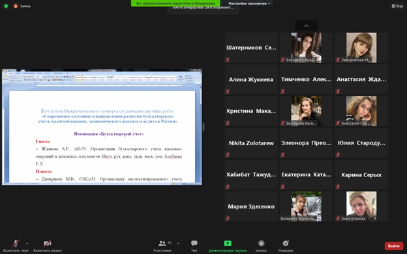Select Тимченко participant tile
Screen dimensions: 407x254
click(306, 79)
